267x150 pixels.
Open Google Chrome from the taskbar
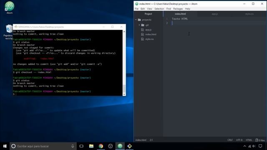(x=101, y=146)
